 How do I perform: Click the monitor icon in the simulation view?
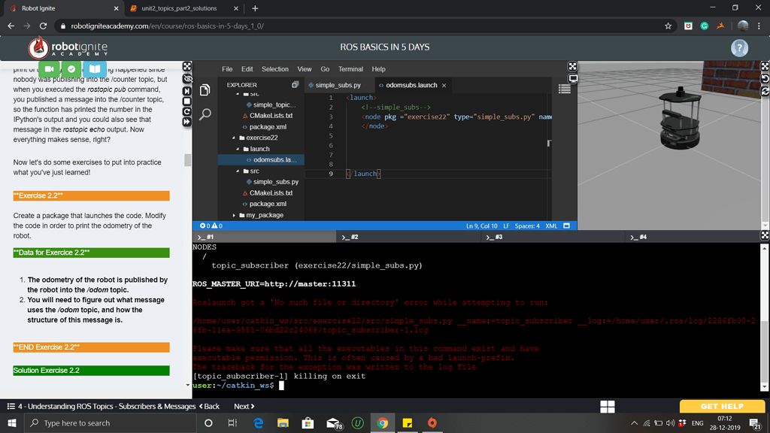tap(573, 77)
